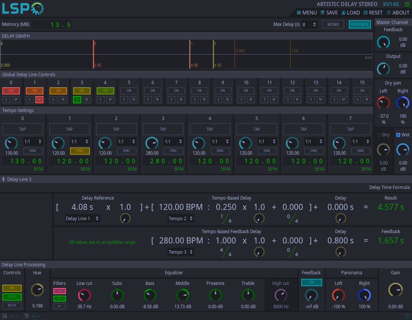This screenshot has width=412, height=320.
Task: Click the plus next to the font scaling icon
Action: coord(34,316)
